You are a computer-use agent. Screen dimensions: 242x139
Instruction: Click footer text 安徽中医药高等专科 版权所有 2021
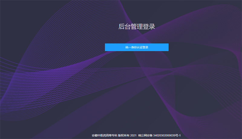[x=114, y=135]
